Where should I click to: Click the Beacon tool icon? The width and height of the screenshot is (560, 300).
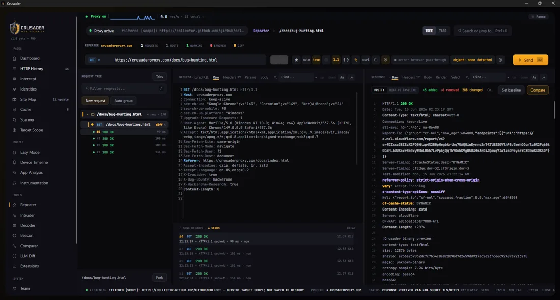coord(15,236)
